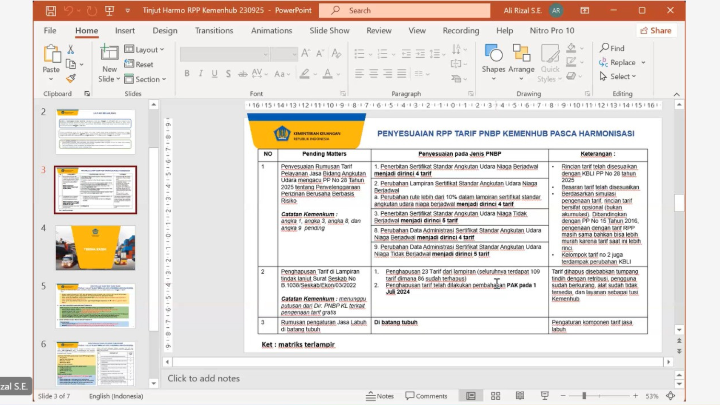Toggle text Shadow formatting
The width and height of the screenshot is (720, 405).
pos(228,74)
